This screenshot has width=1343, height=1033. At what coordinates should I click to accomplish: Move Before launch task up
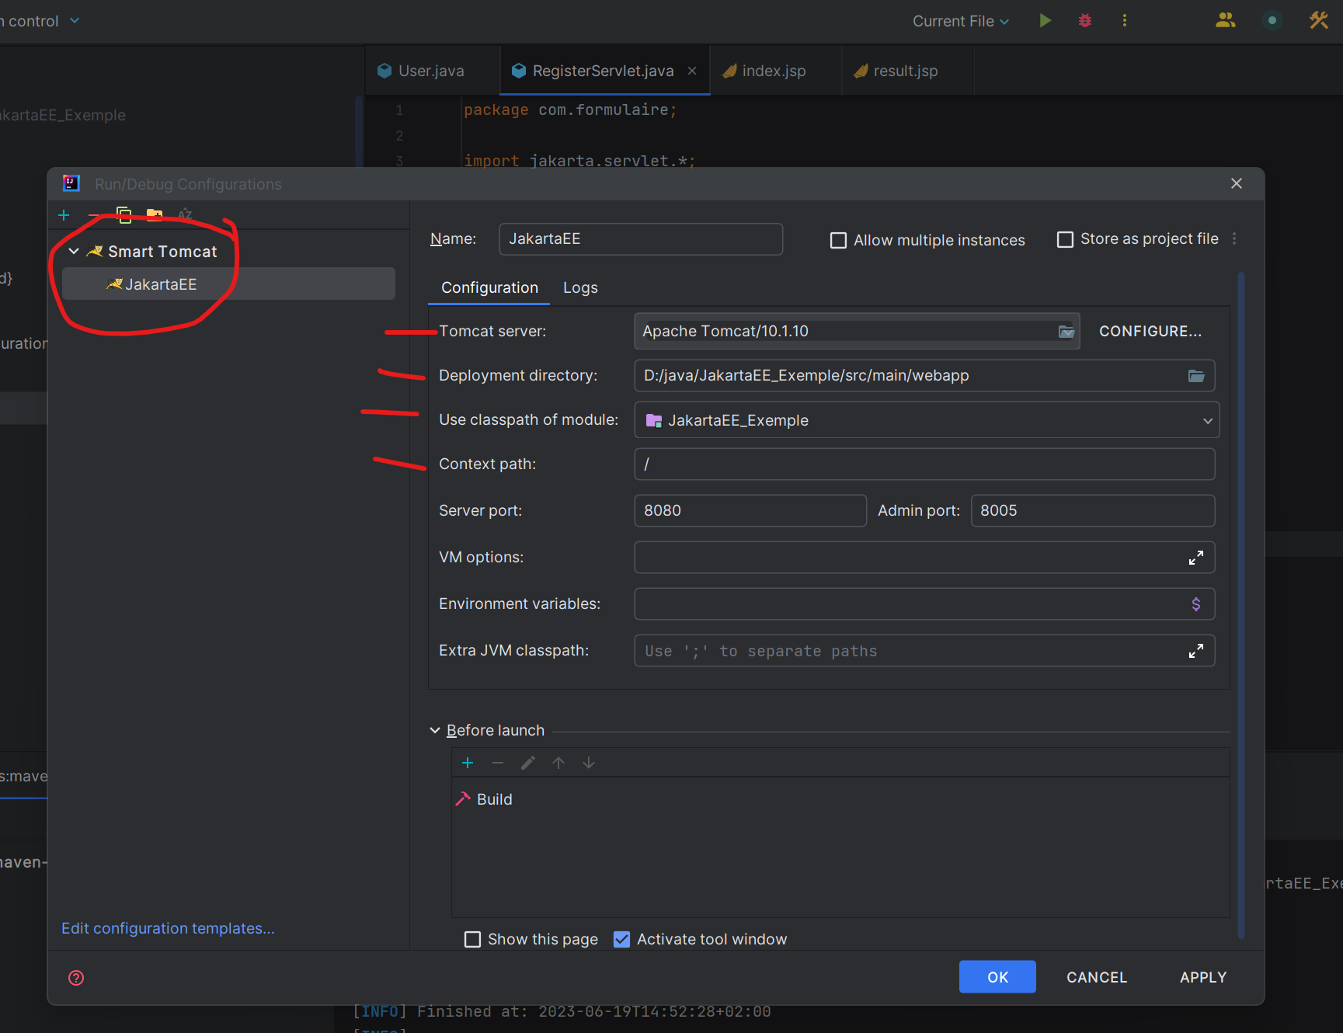[x=558, y=763]
